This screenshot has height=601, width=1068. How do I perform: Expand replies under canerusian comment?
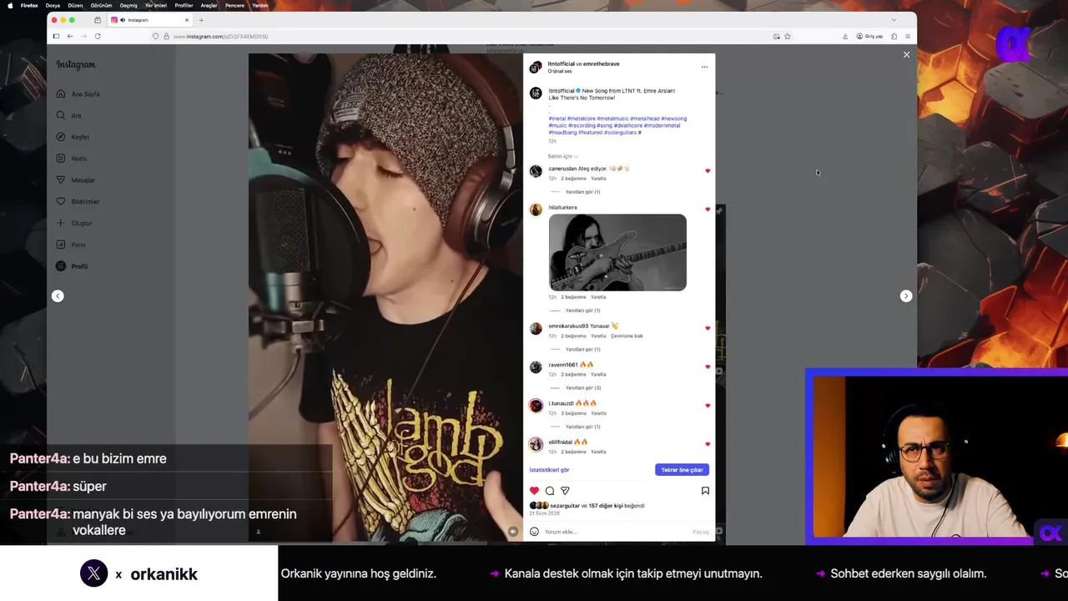pyautogui.click(x=582, y=192)
